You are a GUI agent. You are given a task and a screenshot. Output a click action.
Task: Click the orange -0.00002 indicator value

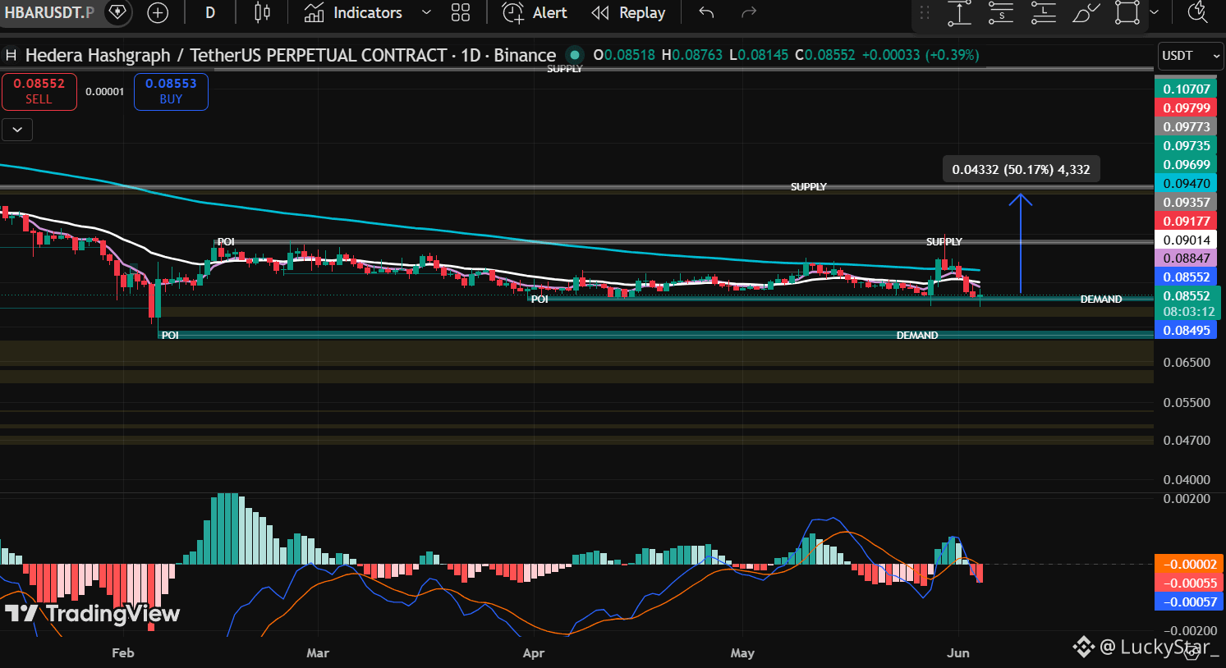coord(1190,564)
